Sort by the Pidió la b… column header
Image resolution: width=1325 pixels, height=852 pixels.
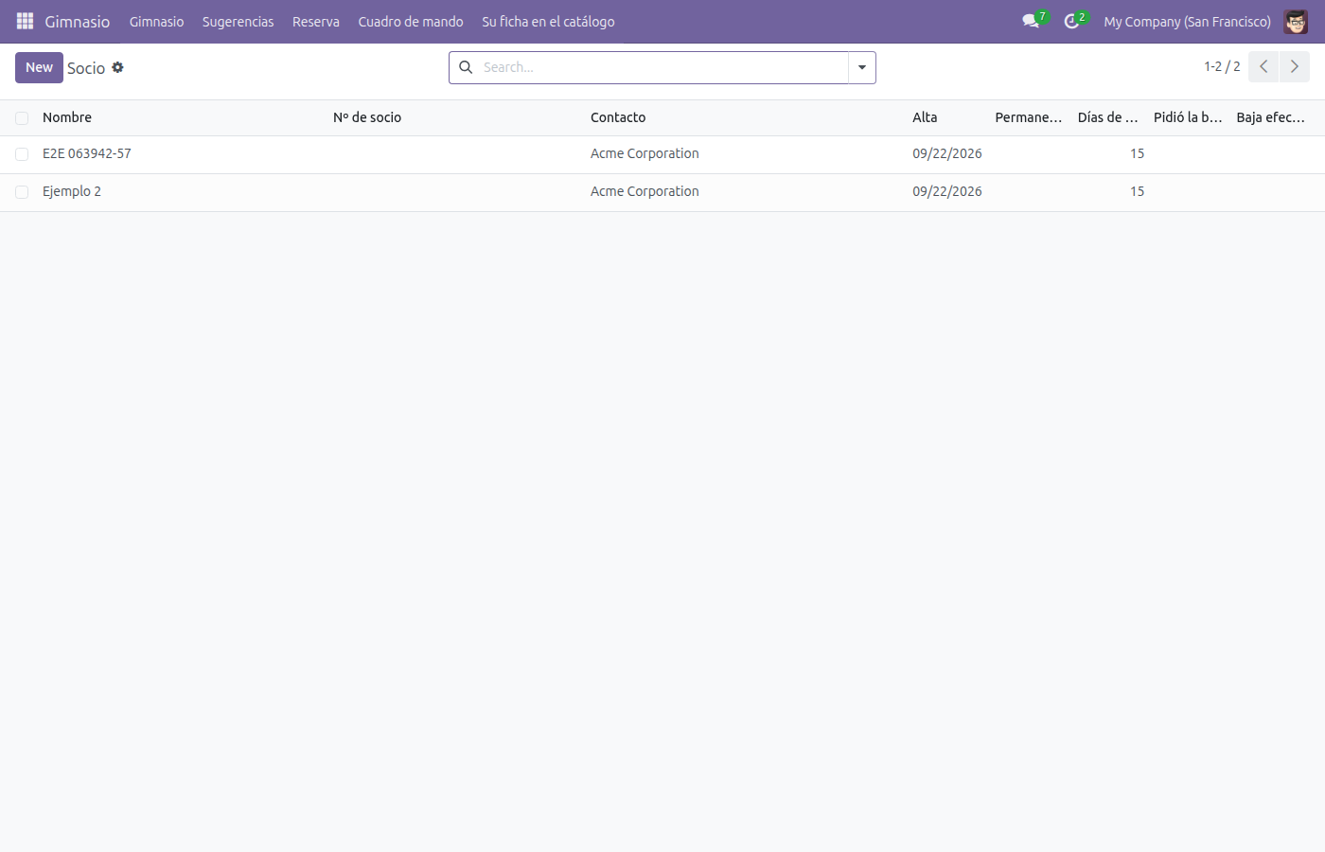tap(1188, 117)
